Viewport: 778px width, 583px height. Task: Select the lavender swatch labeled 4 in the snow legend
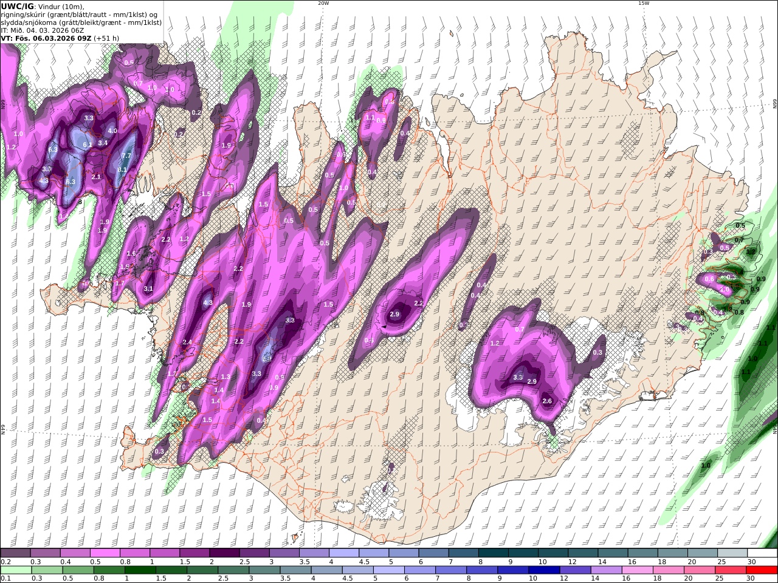[345, 553]
